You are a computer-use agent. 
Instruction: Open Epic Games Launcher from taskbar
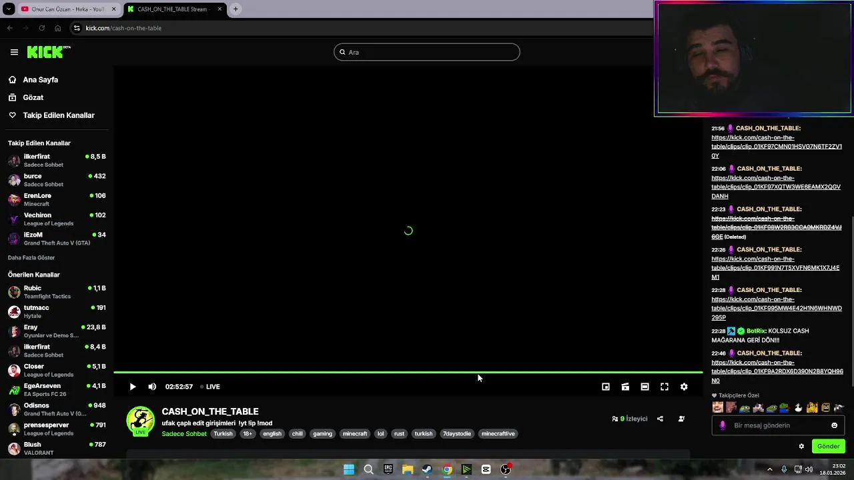pos(388,469)
